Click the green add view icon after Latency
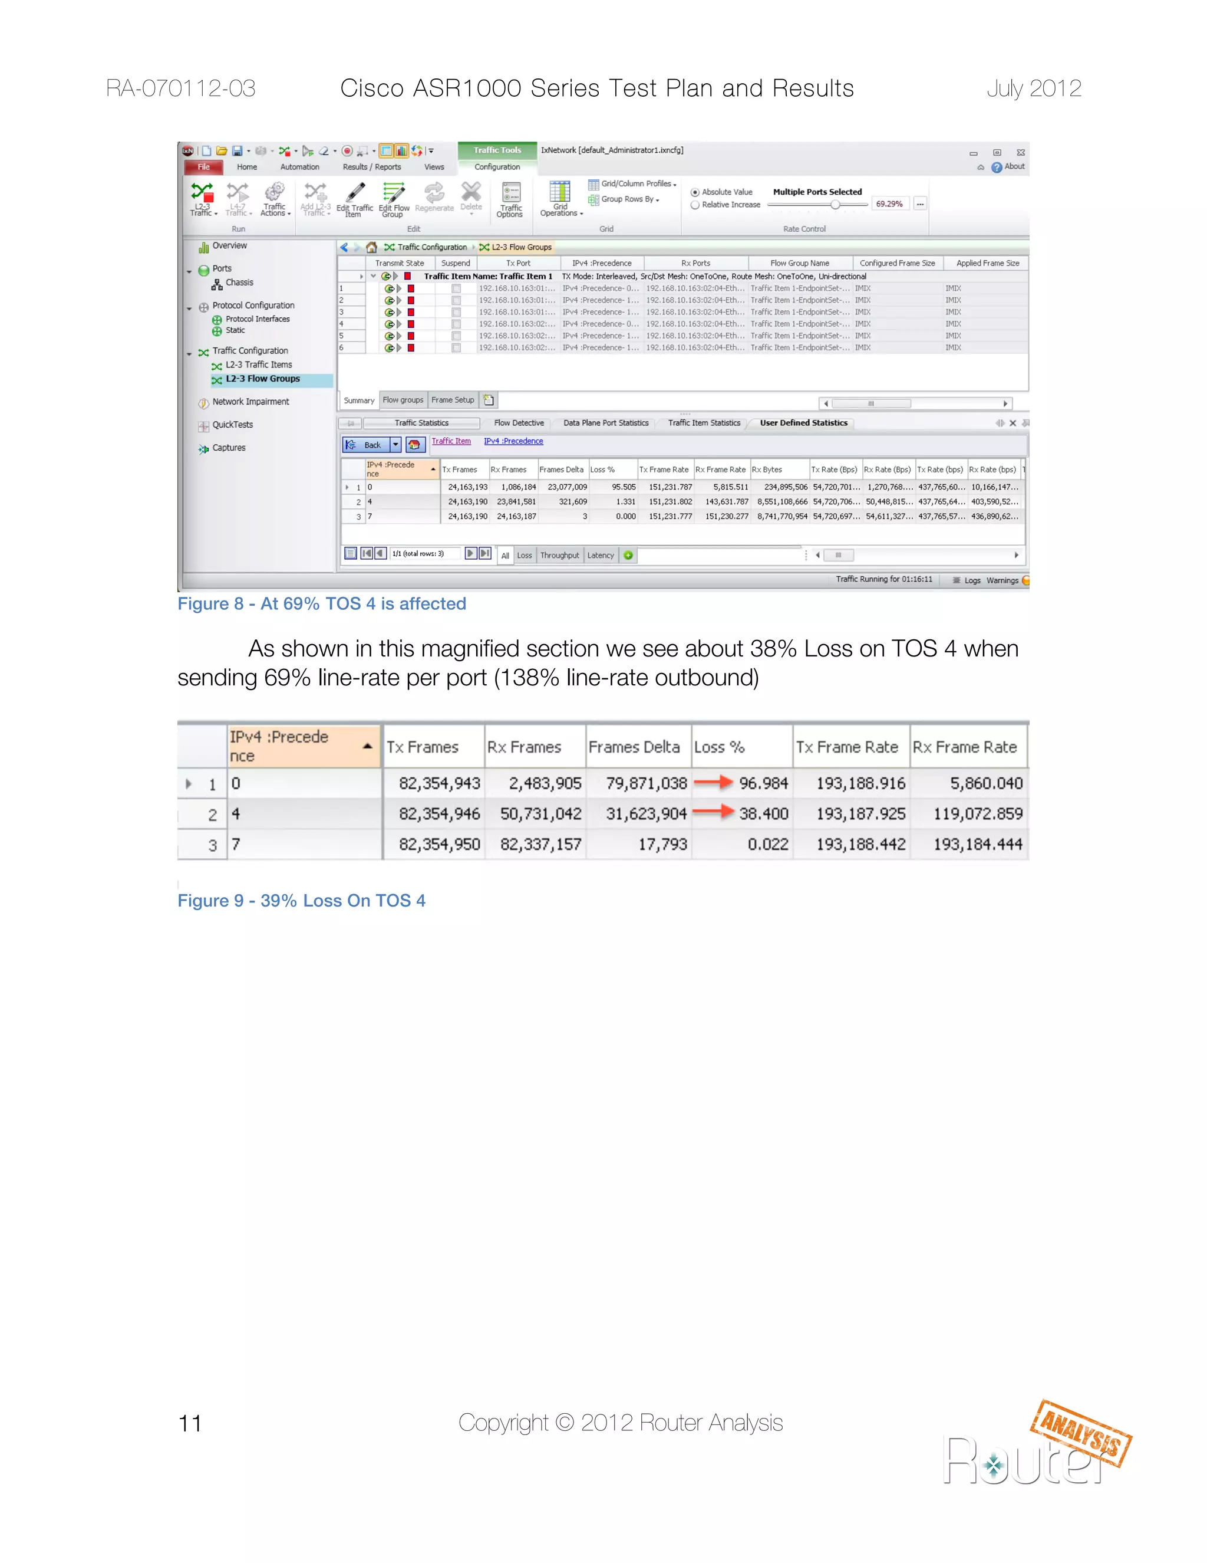 628,556
